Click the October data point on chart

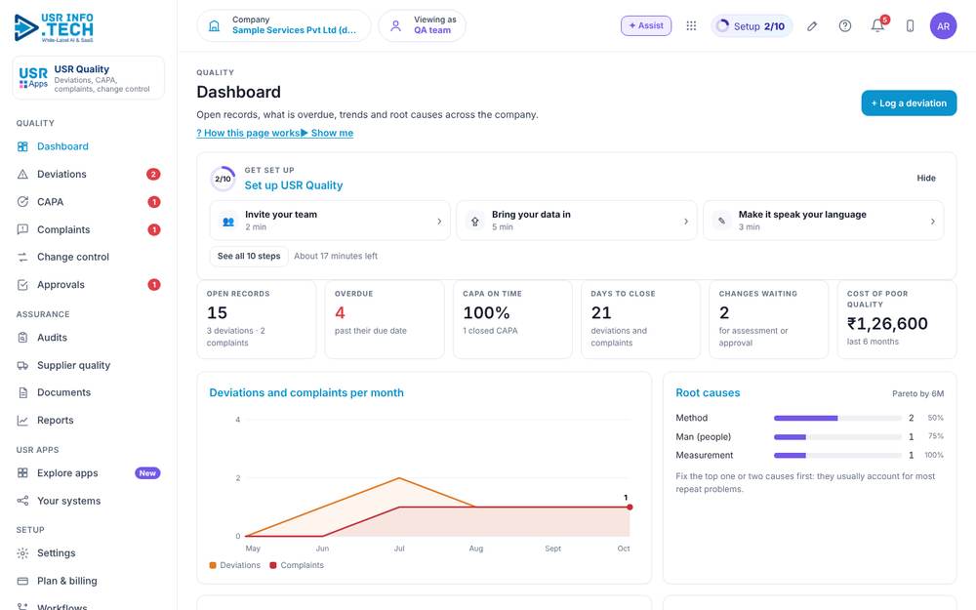(630, 508)
